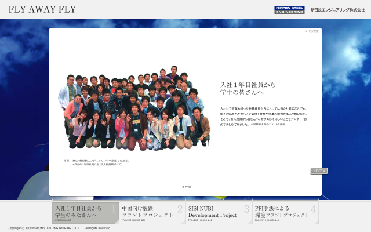Open PFI手法による環境プラントプロジェクト tab
This screenshot has width=371, height=232.
282,211
